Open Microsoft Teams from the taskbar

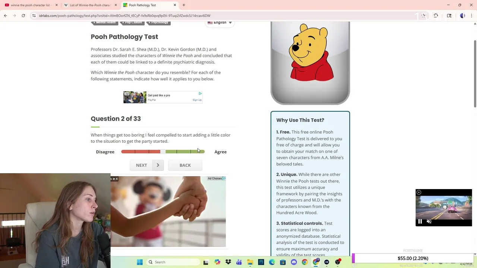239,262
